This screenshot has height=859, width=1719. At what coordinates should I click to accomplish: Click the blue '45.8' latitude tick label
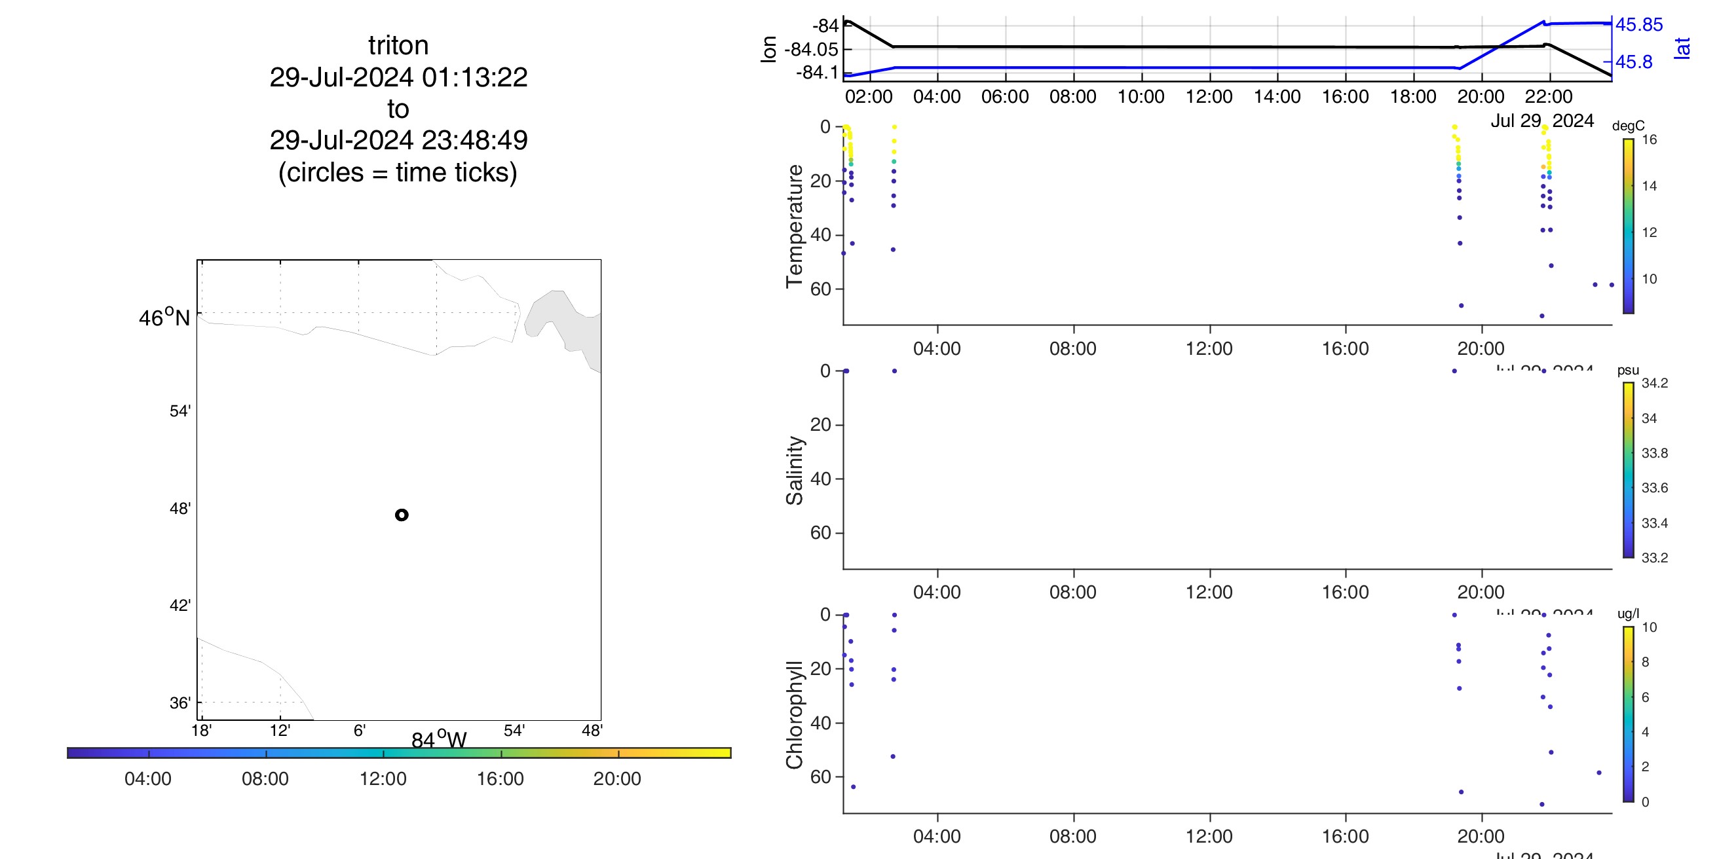(x=1634, y=62)
